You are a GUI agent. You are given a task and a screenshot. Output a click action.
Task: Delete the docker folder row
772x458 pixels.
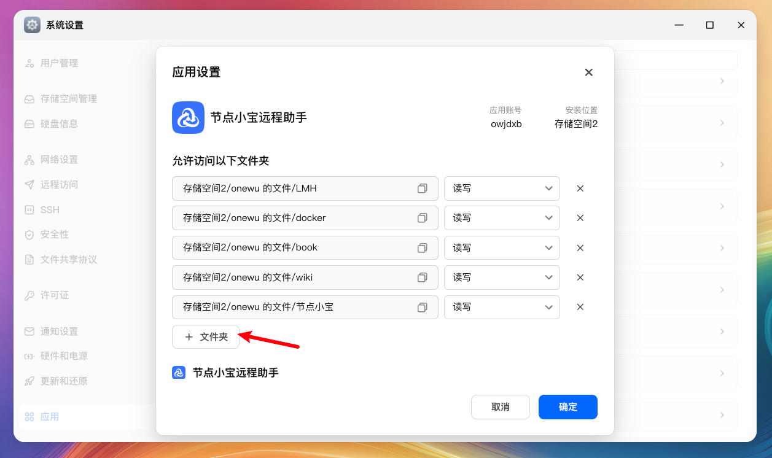[x=580, y=218]
